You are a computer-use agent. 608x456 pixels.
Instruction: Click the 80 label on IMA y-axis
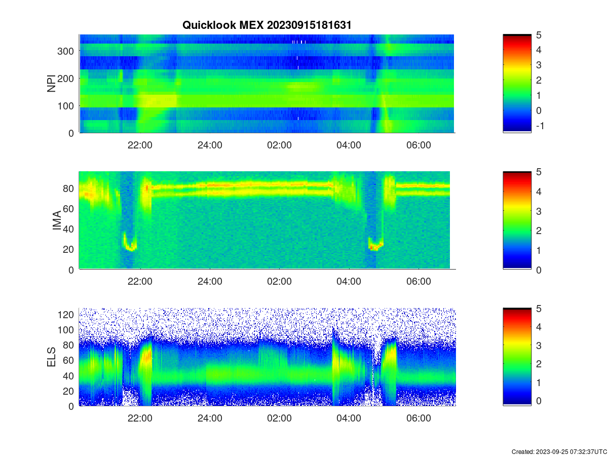[x=69, y=188]
